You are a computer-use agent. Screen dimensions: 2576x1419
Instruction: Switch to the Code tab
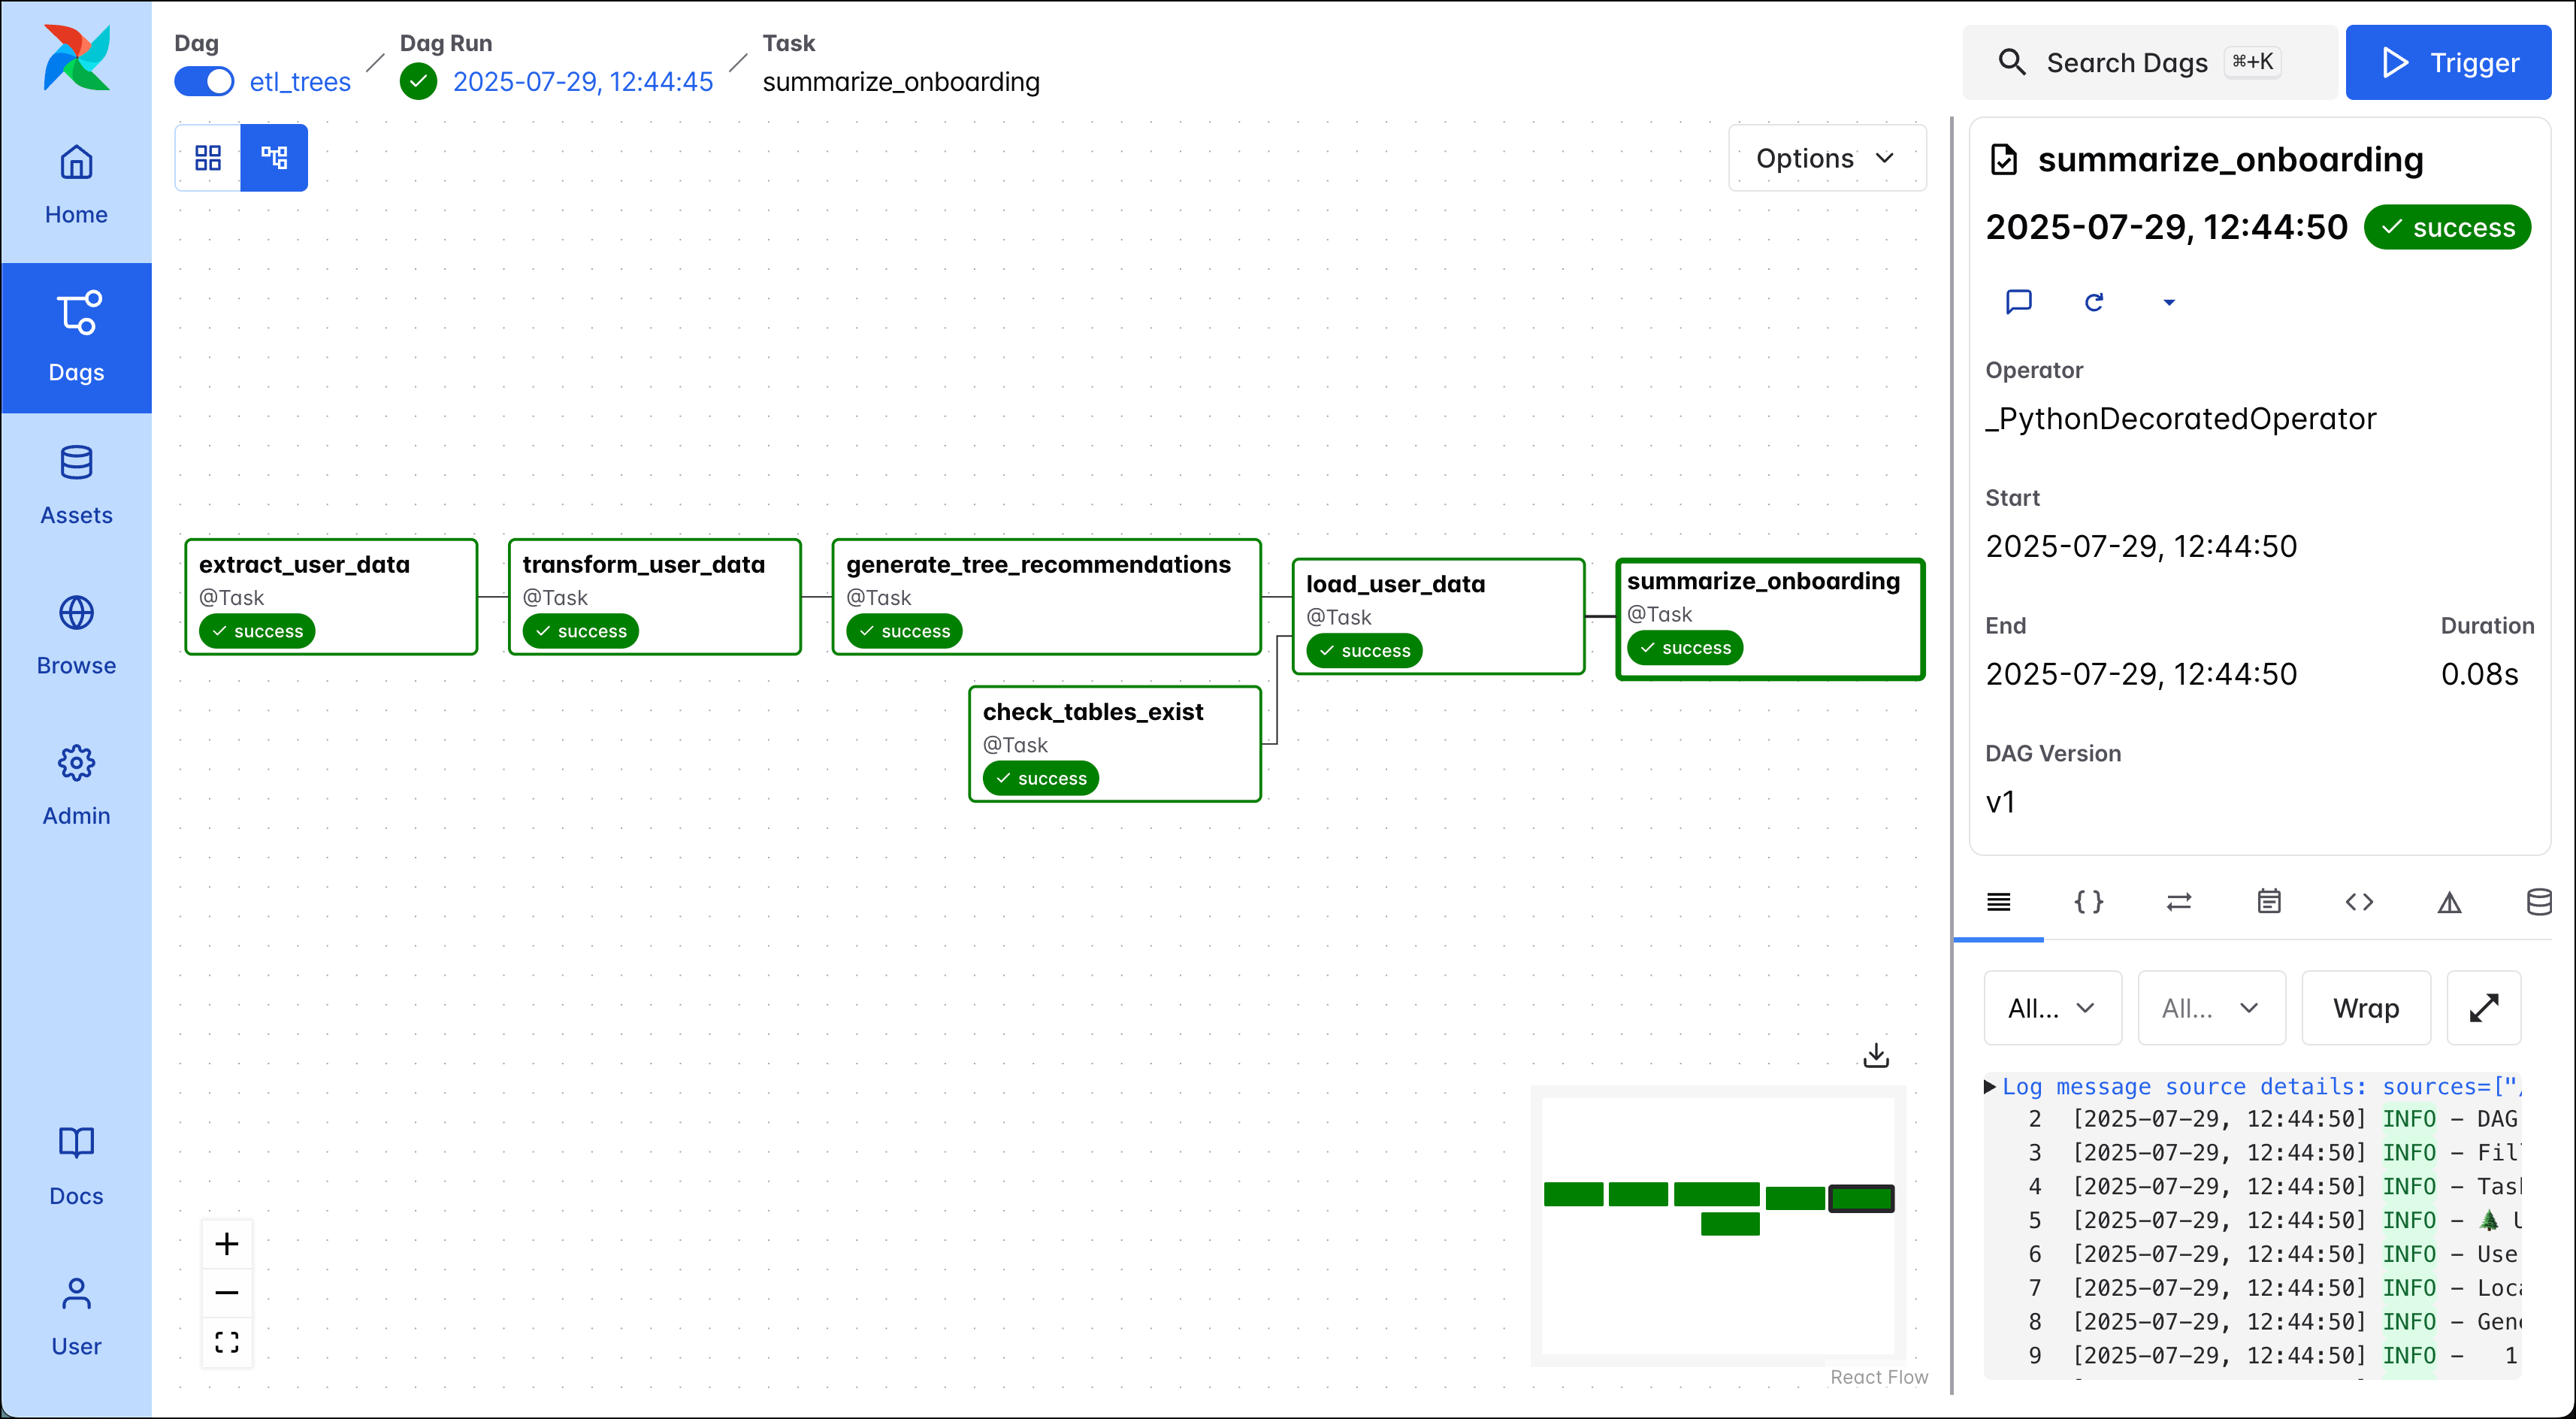pos(2359,901)
